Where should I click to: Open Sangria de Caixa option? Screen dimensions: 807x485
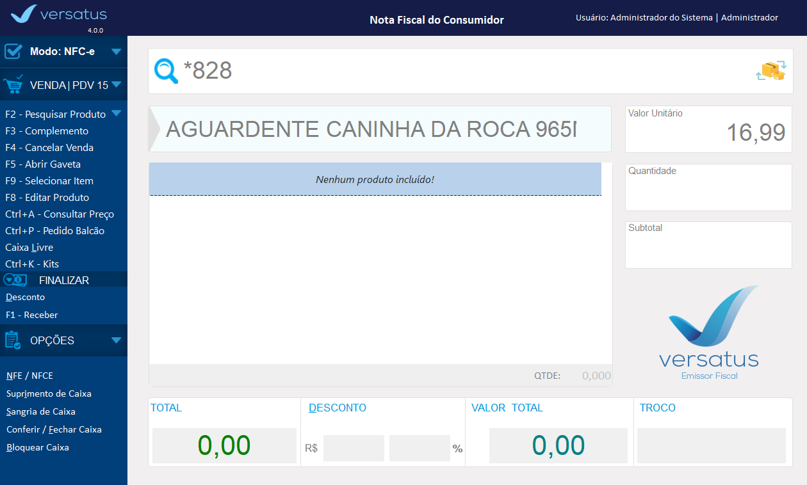coord(41,411)
